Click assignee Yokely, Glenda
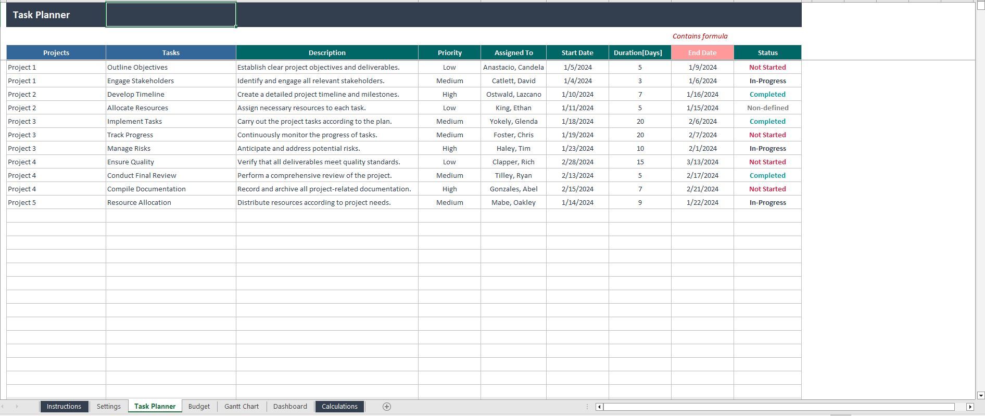This screenshot has height=416, width=985. click(x=513, y=121)
